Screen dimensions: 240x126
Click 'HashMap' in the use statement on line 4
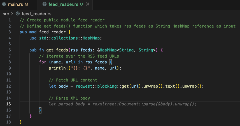click(x=91, y=38)
